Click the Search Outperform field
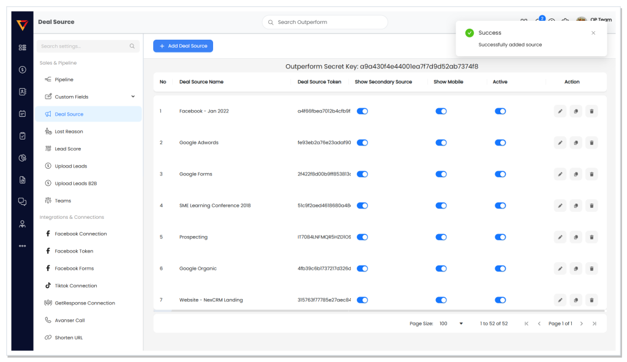This screenshot has width=627, height=362. tap(325, 22)
